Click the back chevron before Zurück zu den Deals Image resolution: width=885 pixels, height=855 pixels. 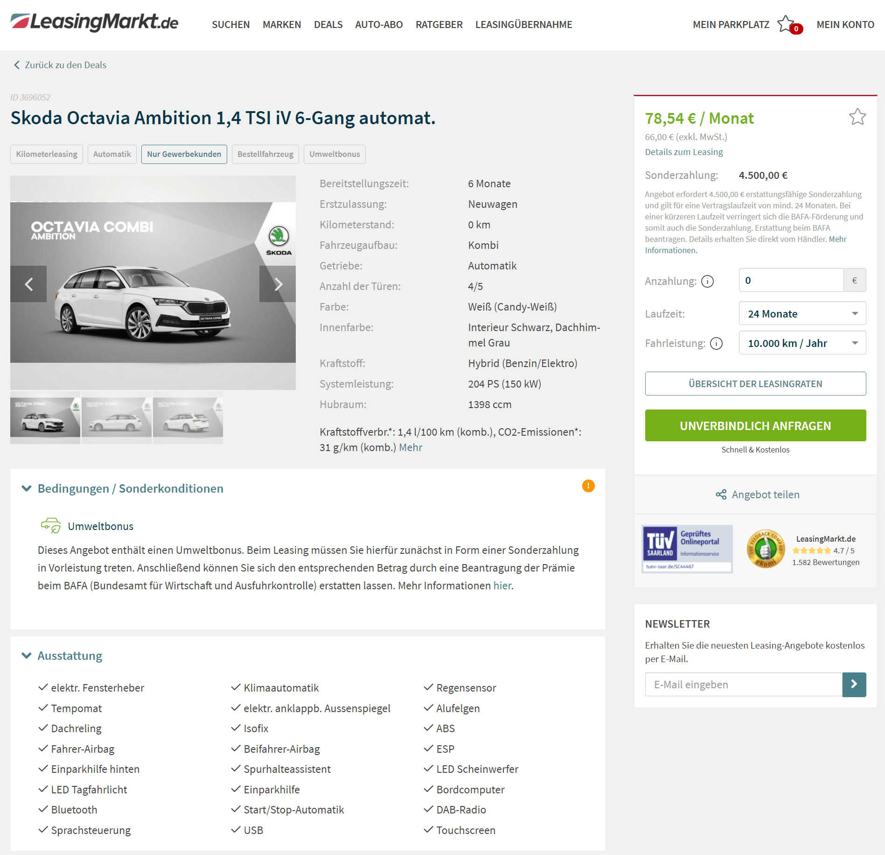17,65
